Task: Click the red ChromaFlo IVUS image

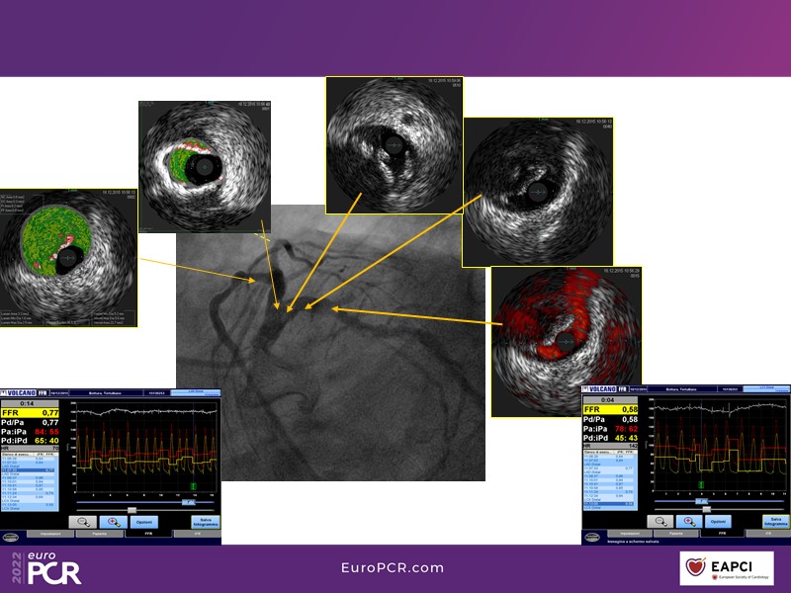Action: pos(566,326)
